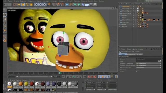Select the Move tool

tap(19, 5)
